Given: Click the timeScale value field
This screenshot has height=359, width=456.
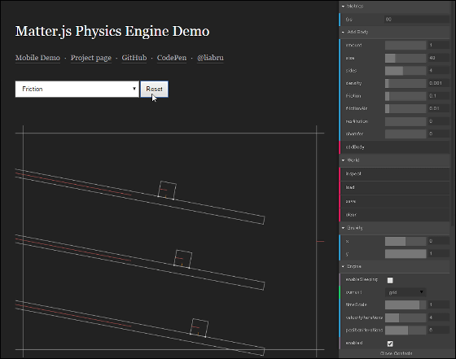Looking at the screenshot, I should tap(439, 304).
